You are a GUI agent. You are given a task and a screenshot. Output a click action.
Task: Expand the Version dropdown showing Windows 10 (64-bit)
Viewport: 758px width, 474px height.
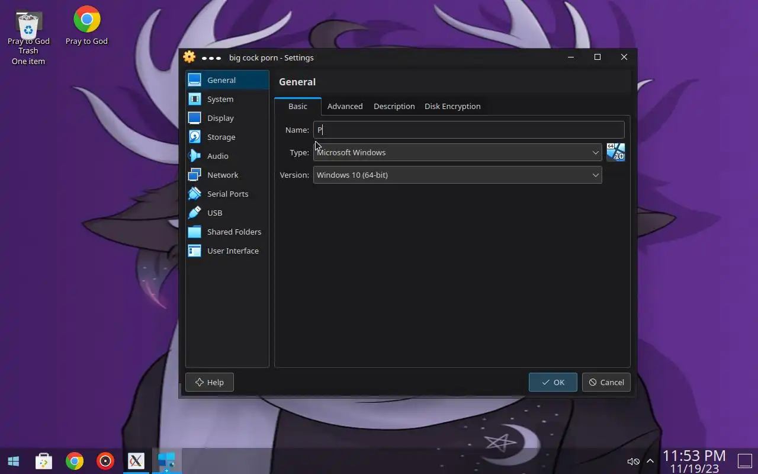point(458,175)
